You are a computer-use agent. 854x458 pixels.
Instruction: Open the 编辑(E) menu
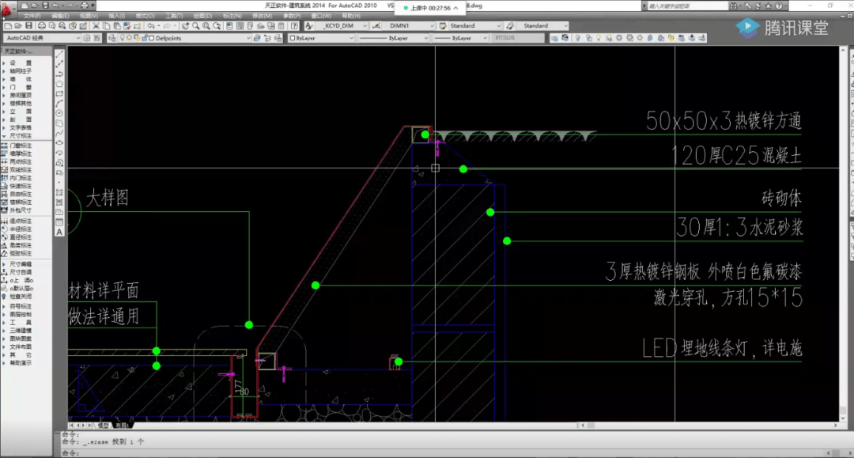(60, 16)
